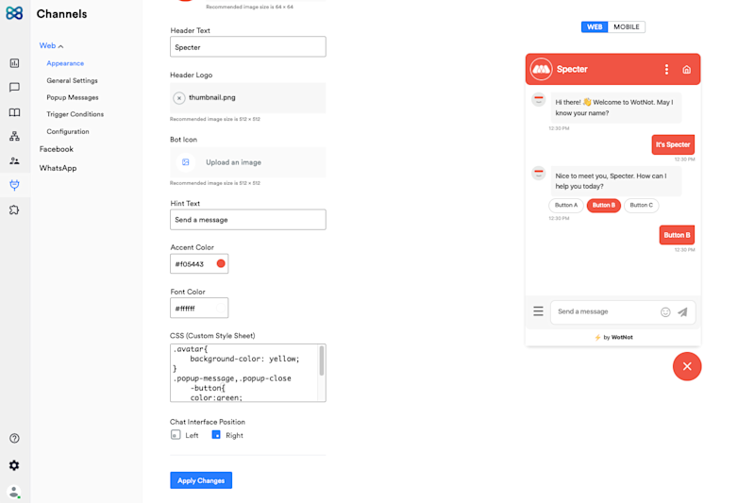755x503 pixels.
Task: Click the Channels page title
Action: pyautogui.click(x=61, y=14)
